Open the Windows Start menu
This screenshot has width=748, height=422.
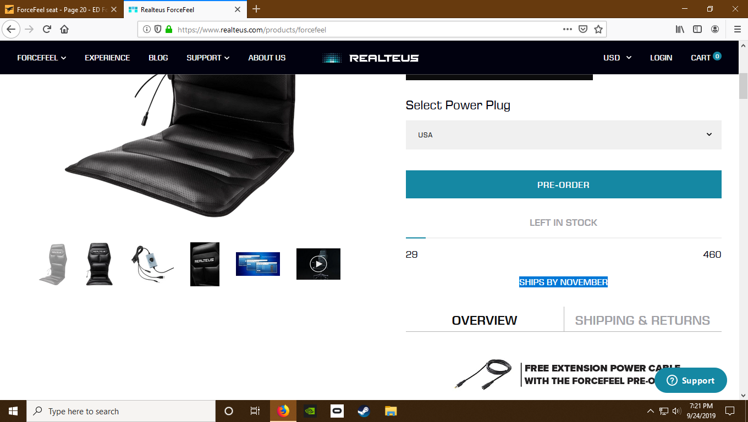(13, 411)
